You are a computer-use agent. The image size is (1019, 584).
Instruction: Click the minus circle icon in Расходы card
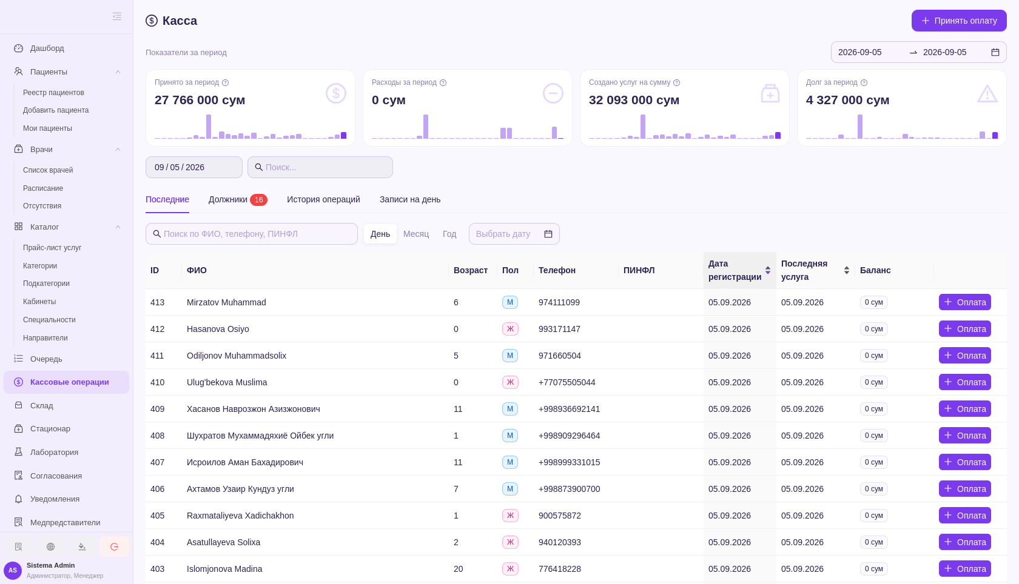553,93
